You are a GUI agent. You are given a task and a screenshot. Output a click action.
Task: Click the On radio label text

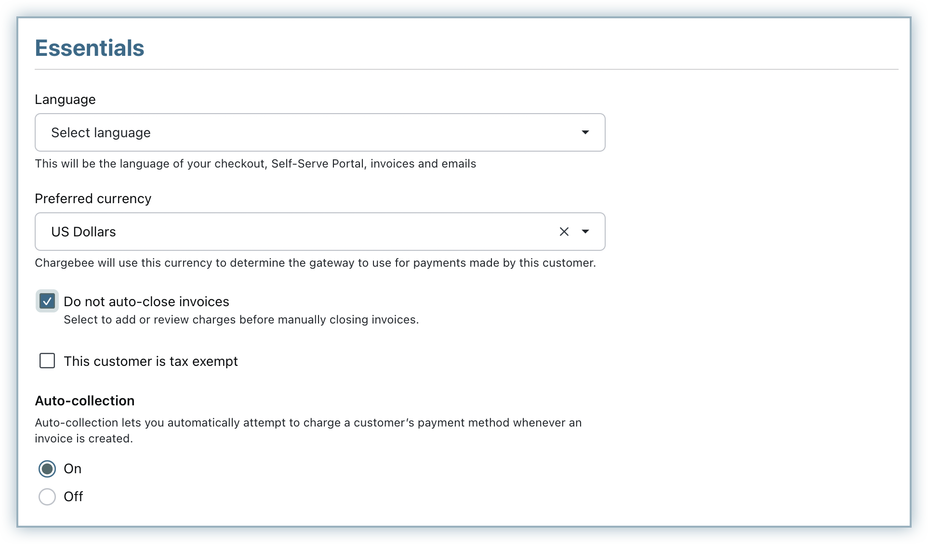click(73, 468)
